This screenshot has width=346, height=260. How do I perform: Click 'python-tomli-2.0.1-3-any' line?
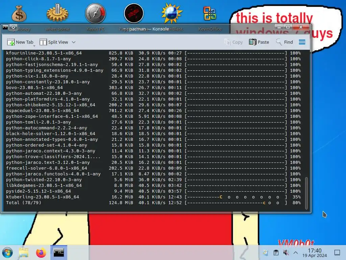(x=39, y=122)
